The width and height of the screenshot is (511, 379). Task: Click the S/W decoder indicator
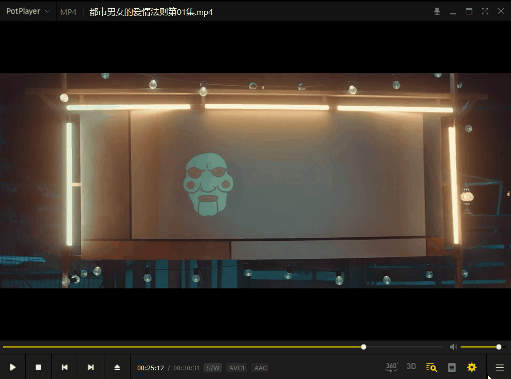[213, 368]
